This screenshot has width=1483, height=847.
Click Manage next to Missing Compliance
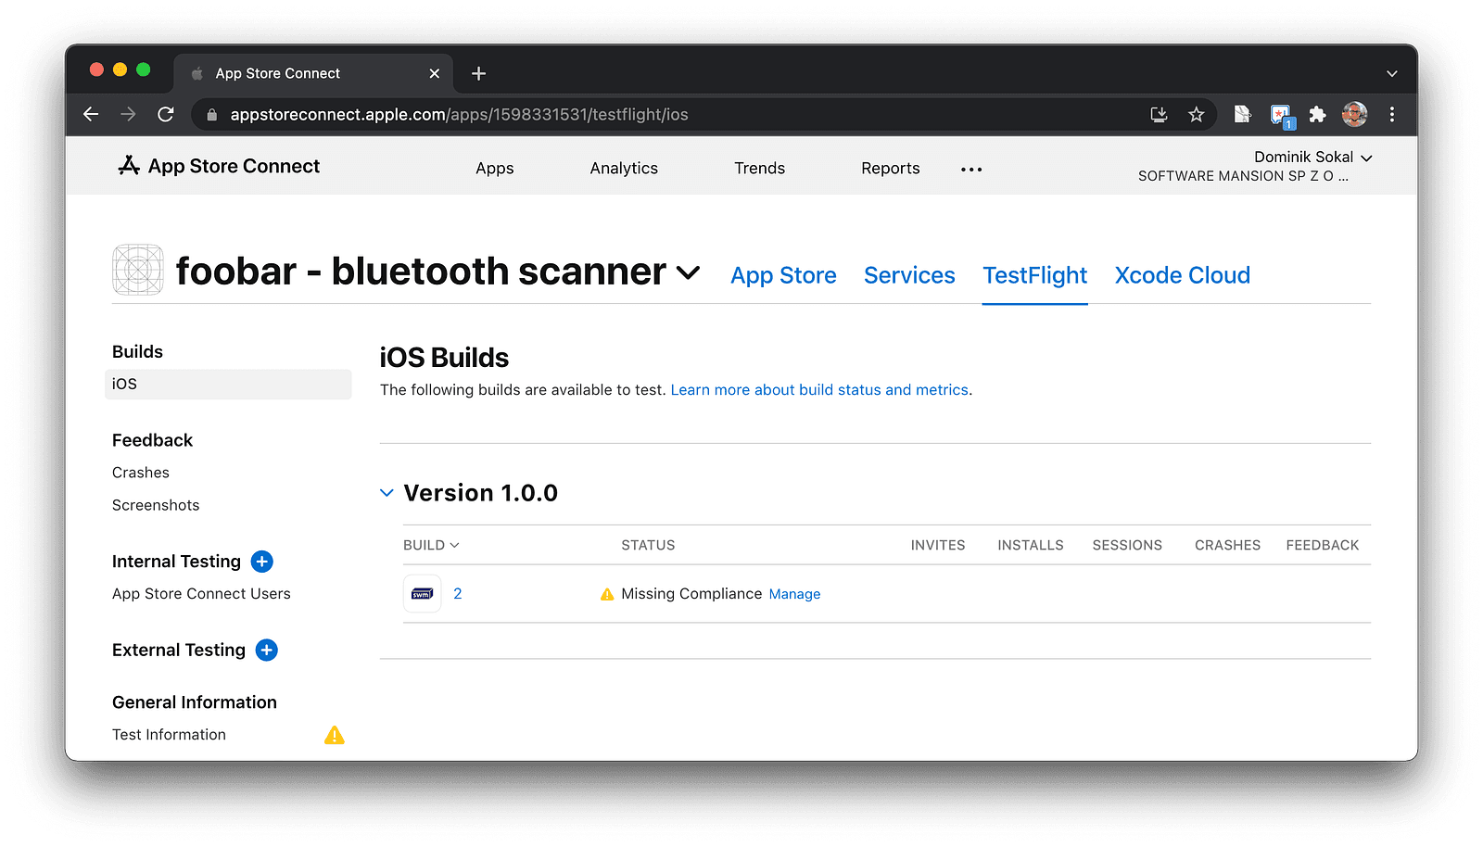794,595
